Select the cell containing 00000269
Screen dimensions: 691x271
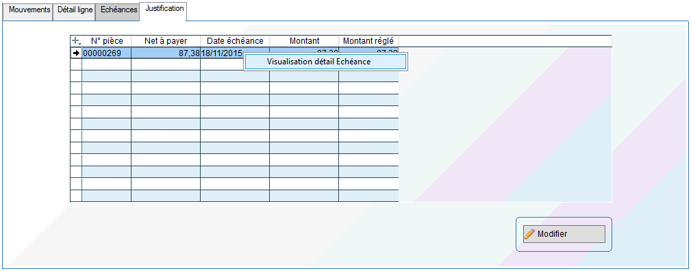tap(107, 53)
